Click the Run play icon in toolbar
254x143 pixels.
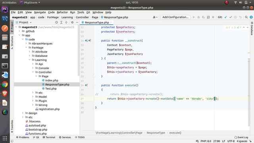(x=194, y=17)
